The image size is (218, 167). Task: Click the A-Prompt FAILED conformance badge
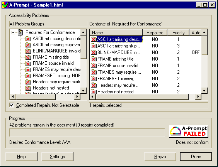188,132
